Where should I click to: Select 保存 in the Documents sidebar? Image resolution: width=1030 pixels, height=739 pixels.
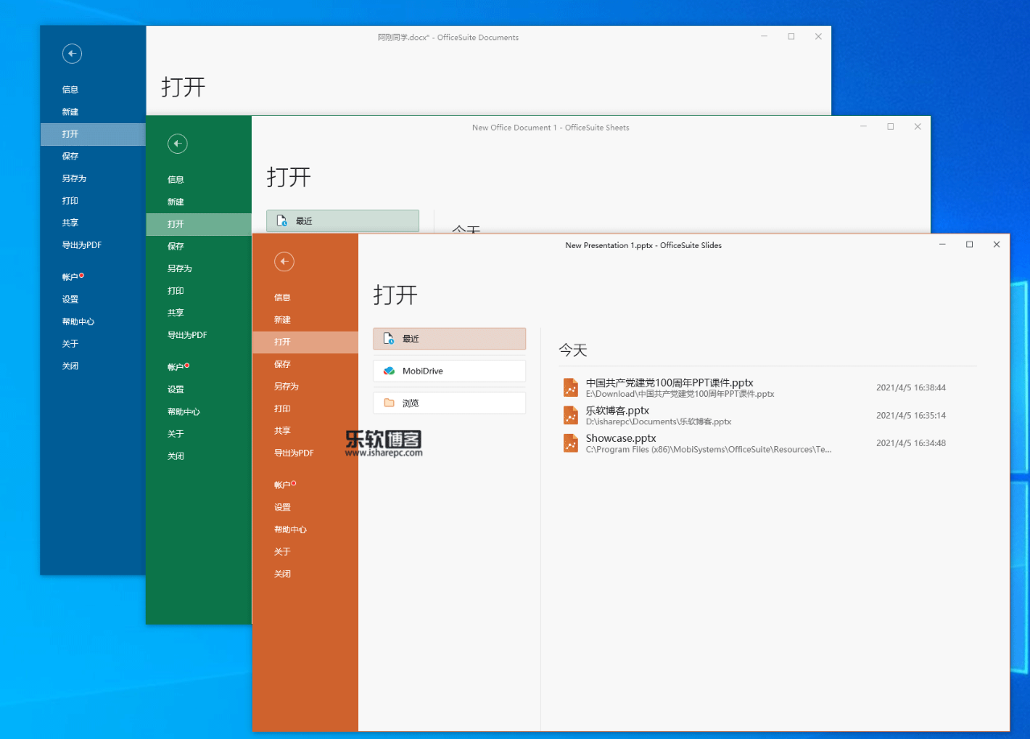[71, 156]
